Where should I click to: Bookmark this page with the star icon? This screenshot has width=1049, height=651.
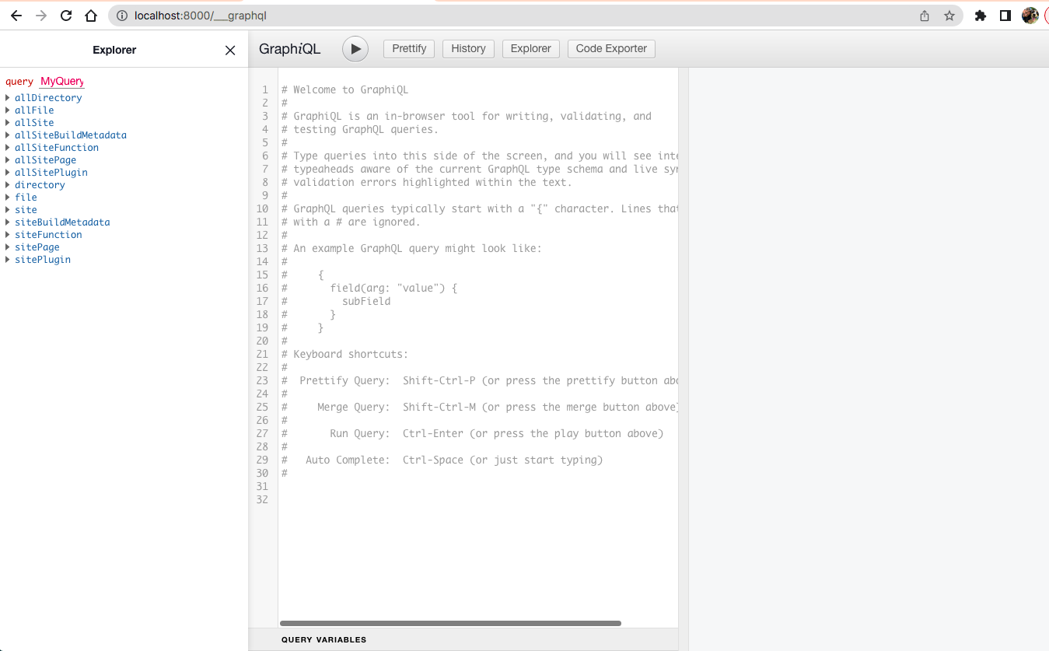click(x=949, y=16)
